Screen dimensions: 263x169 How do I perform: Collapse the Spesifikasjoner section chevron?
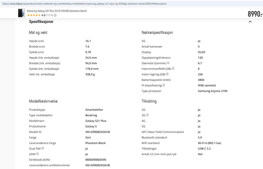(250, 22)
